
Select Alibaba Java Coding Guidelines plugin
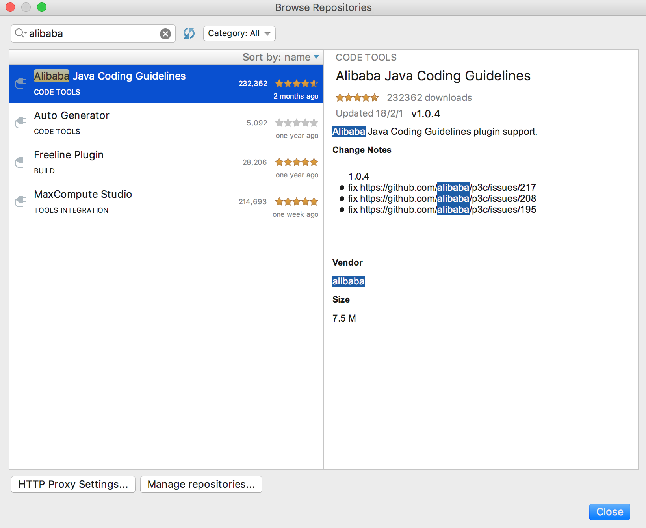166,84
